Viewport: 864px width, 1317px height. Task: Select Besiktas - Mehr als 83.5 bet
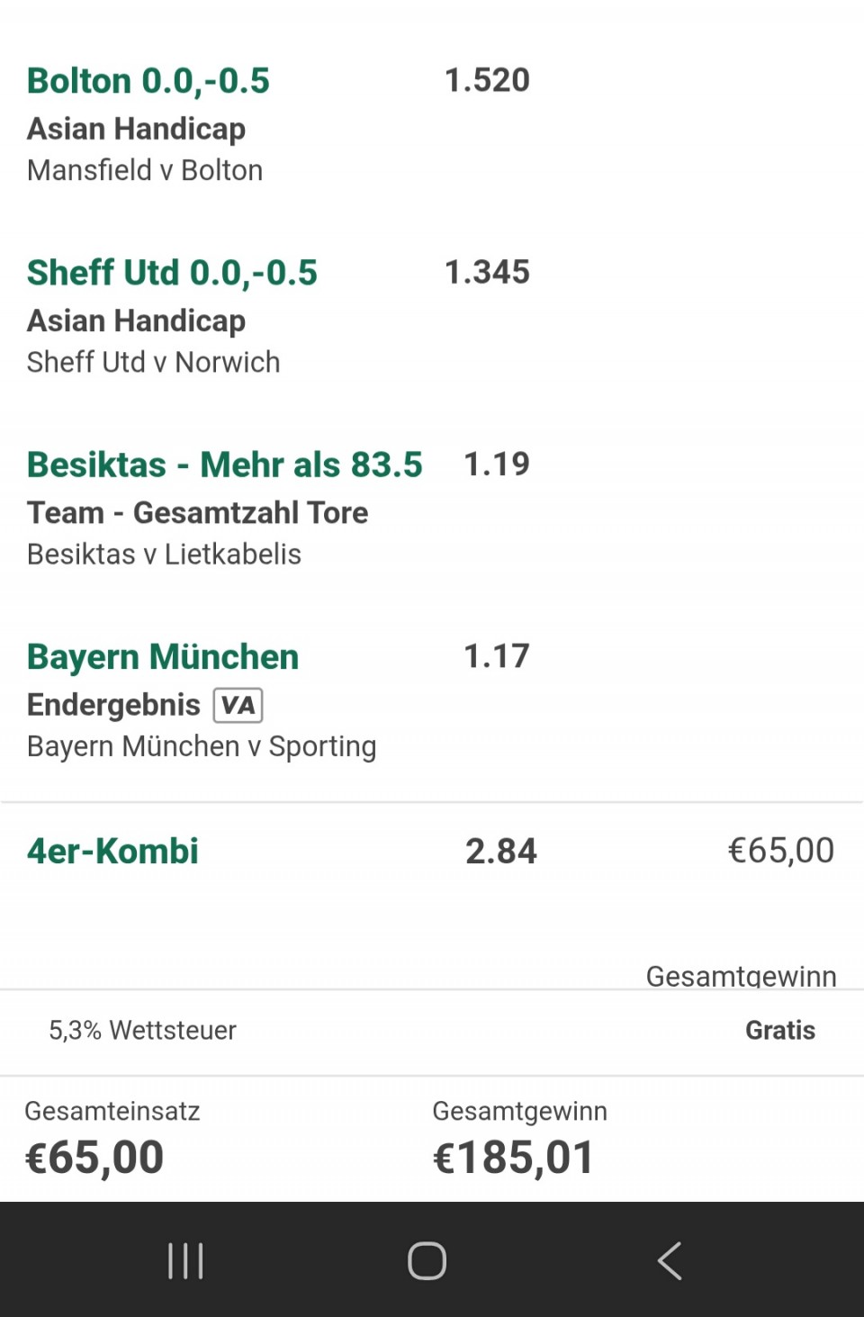pos(224,465)
